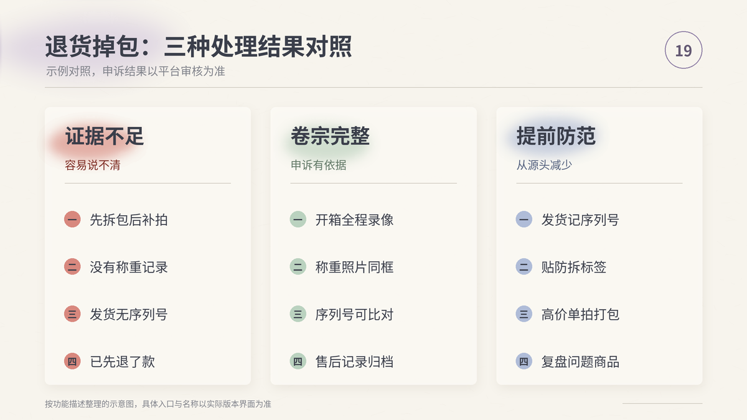Click the red bullet beside 先拆包后补拍
This screenshot has height=420, width=747.
click(72, 220)
